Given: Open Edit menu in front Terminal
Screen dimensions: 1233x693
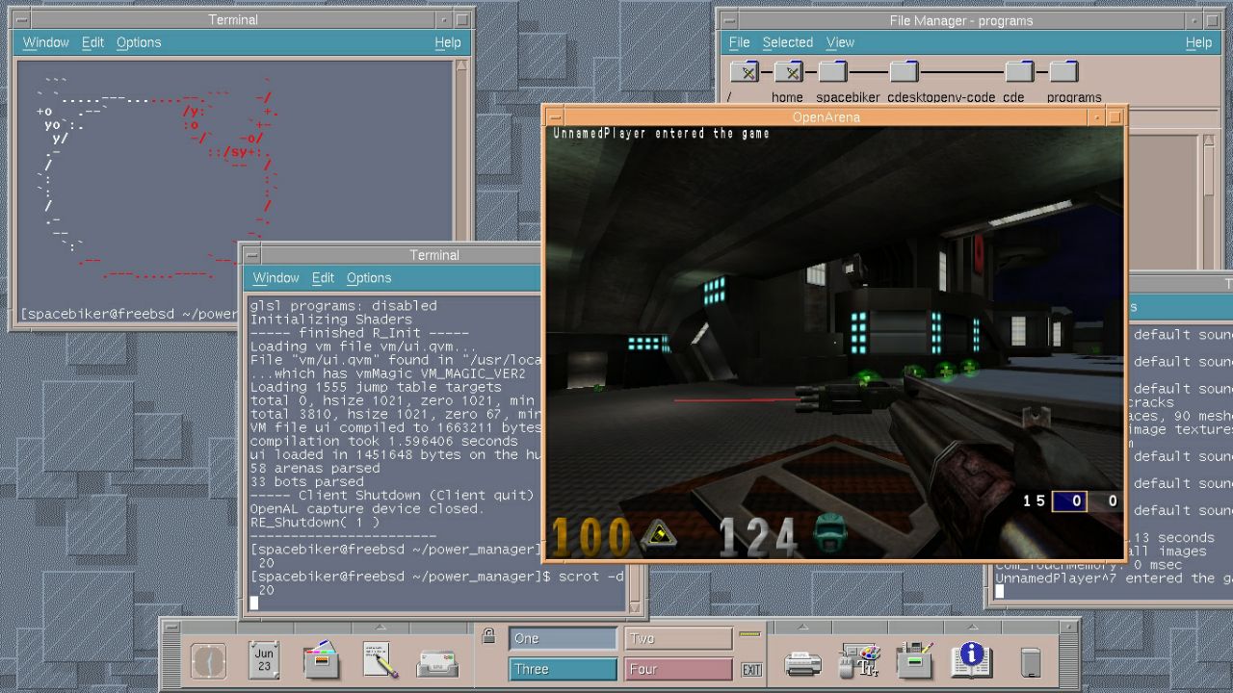Looking at the screenshot, I should 323,277.
